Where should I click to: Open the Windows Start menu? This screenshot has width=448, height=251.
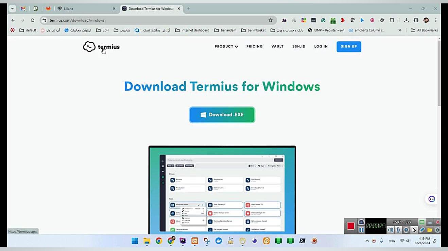(x=135, y=241)
